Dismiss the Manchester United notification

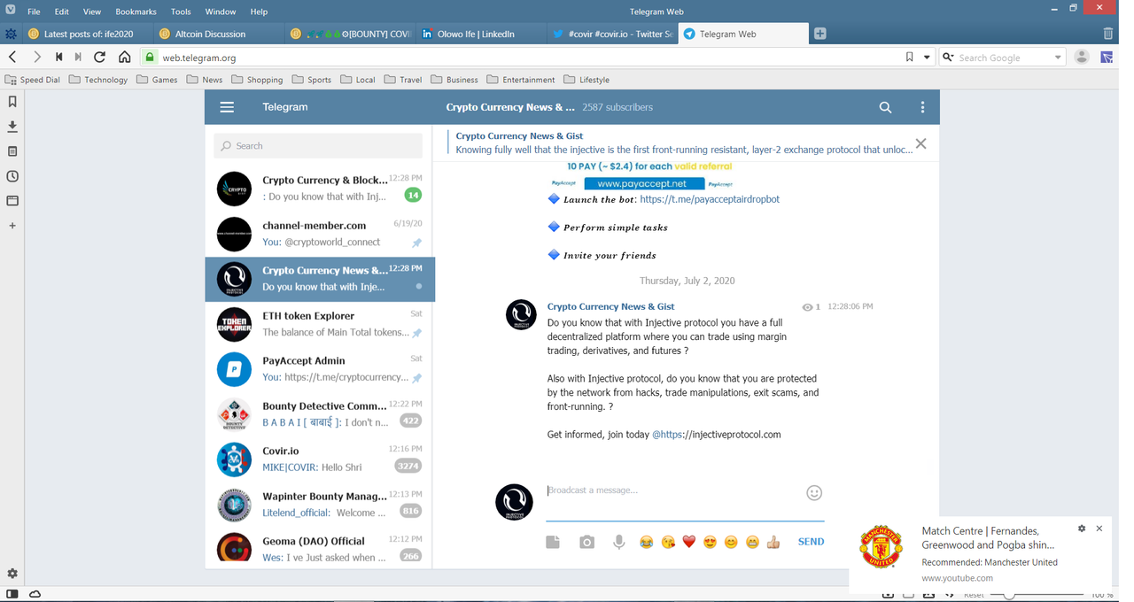click(x=1099, y=529)
